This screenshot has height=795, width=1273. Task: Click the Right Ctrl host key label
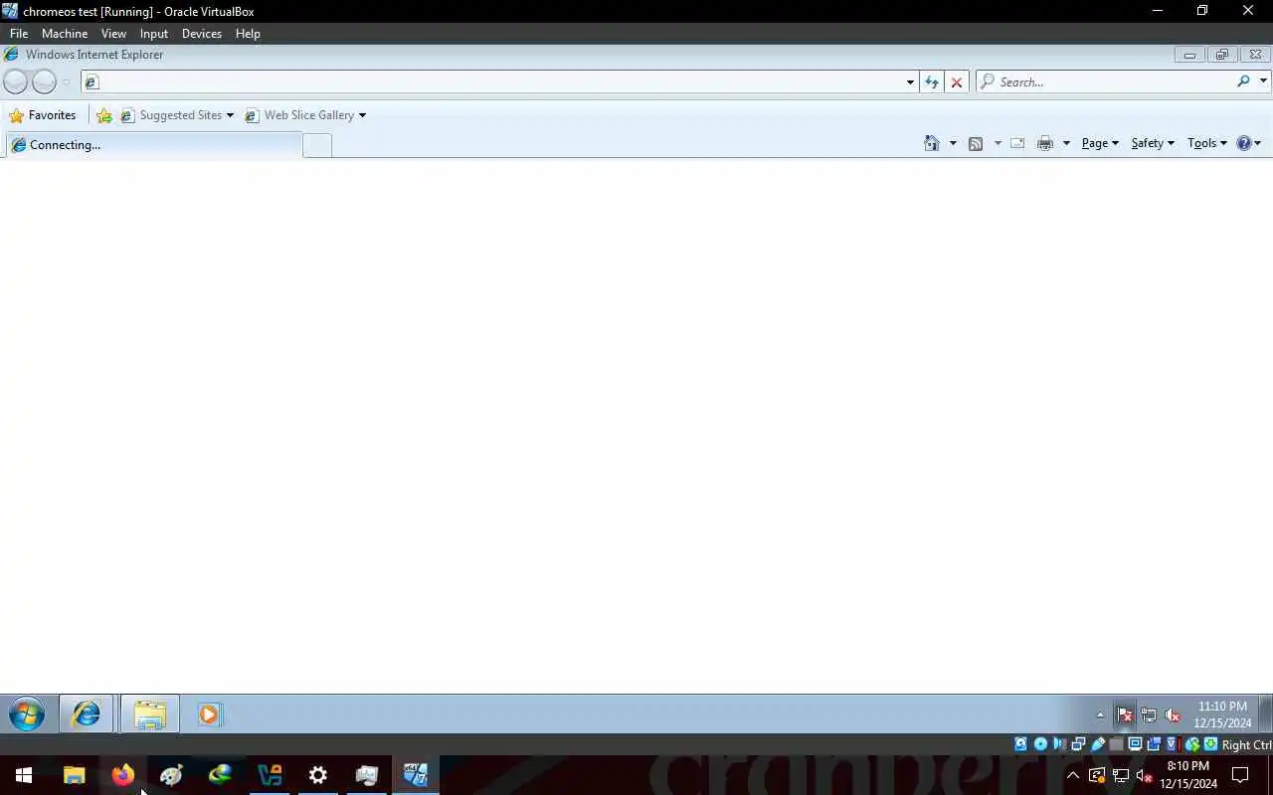tap(1247, 744)
